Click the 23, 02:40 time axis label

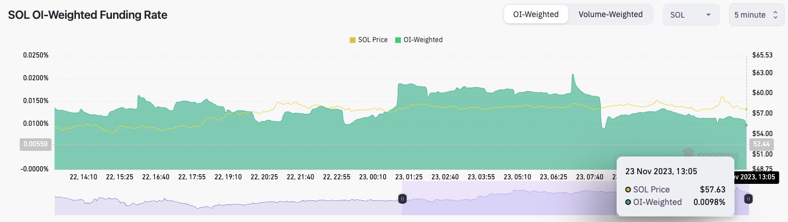pos(445,177)
